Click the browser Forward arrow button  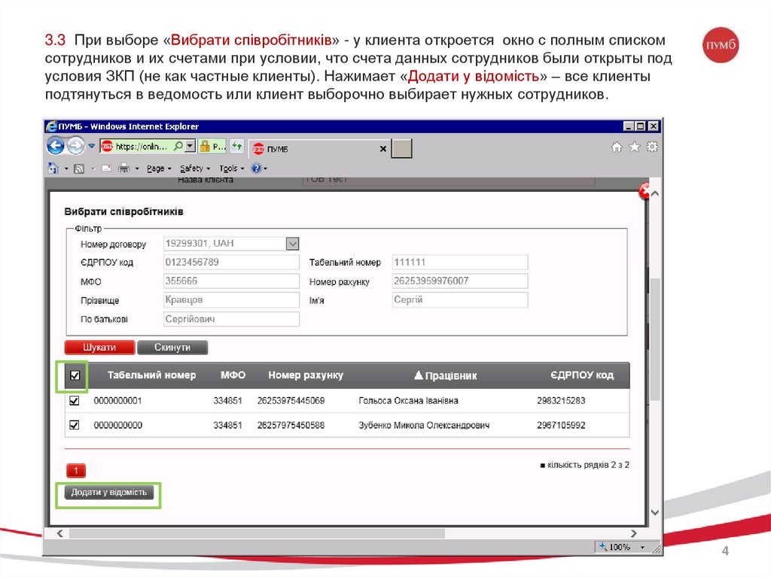(76, 146)
